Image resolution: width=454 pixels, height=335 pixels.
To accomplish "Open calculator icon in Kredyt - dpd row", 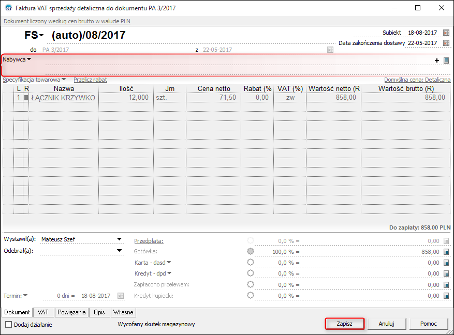I will point(446,273).
